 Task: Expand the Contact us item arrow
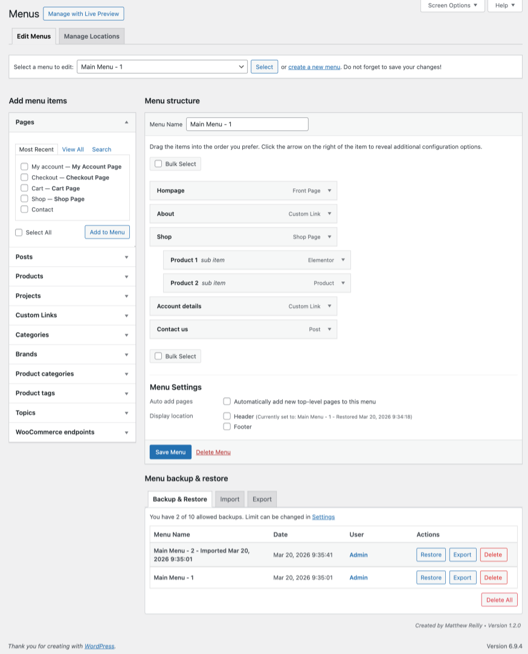[329, 329]
